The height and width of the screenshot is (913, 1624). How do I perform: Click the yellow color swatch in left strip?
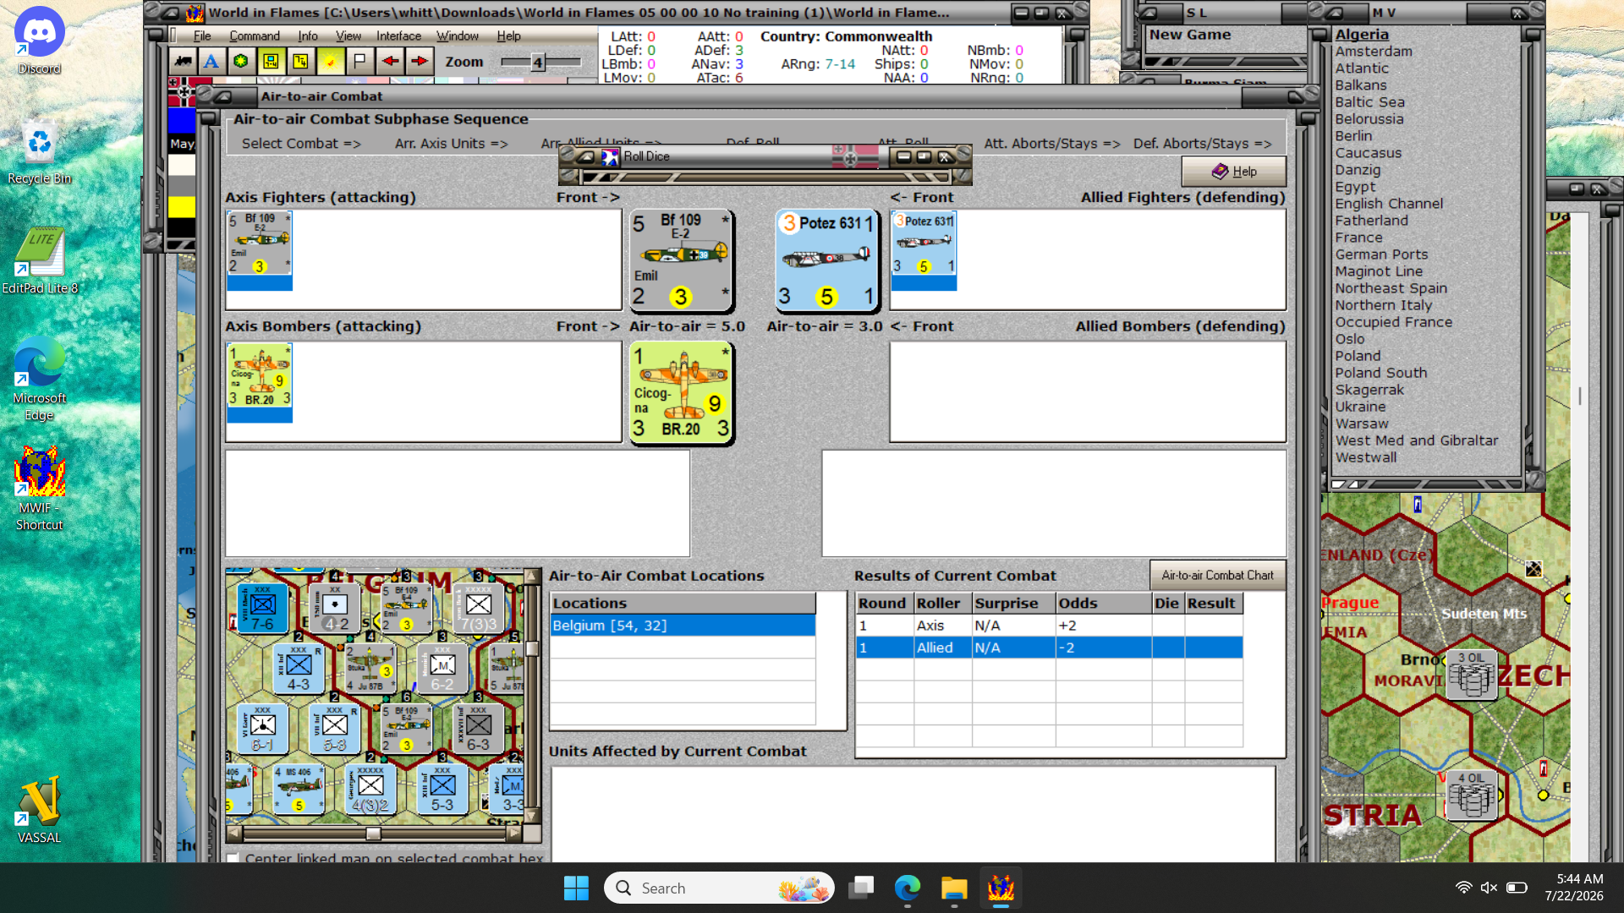point(182,207)
